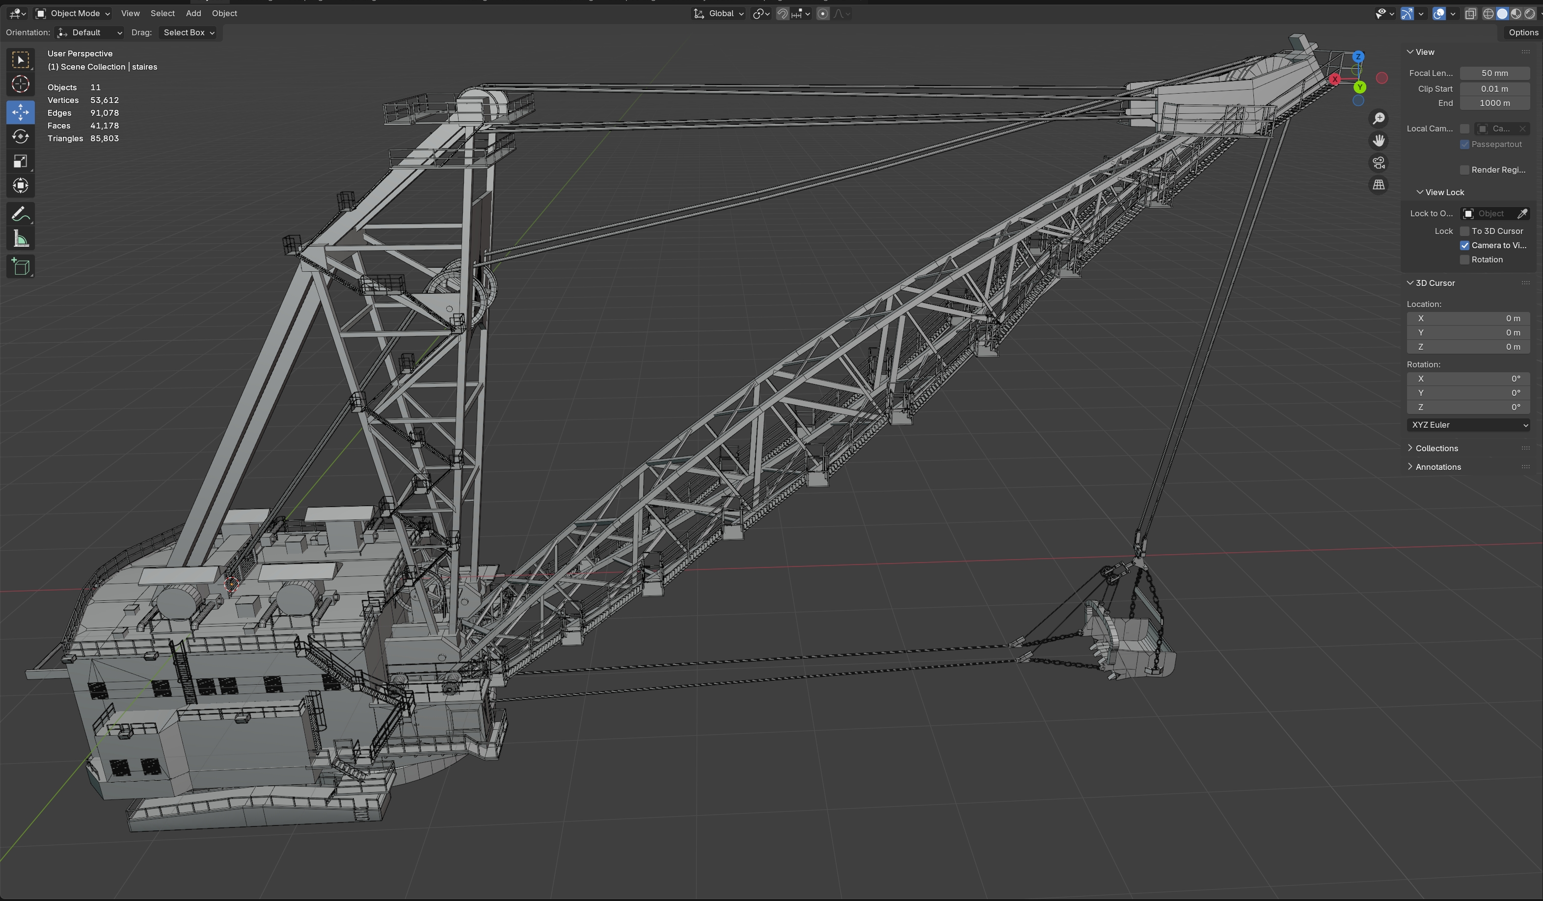Open the Select menu
Screen dimensions: 1543x901
(x=162, y=13)
